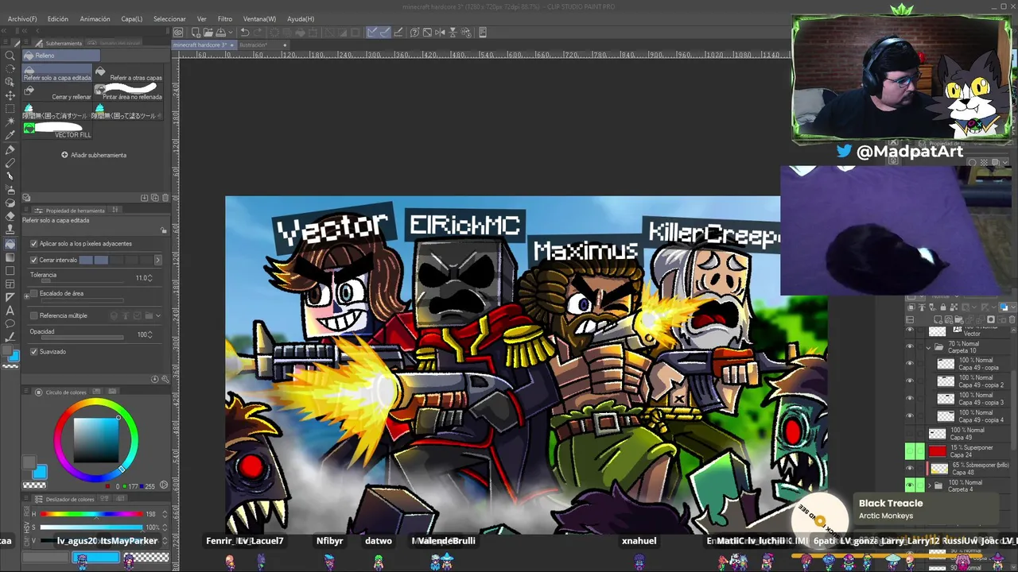Viewport: 1018px width, 572px height.
Task: Collapse the 'Carpeta 10' layer folder
Action: (x=928, y=347)
